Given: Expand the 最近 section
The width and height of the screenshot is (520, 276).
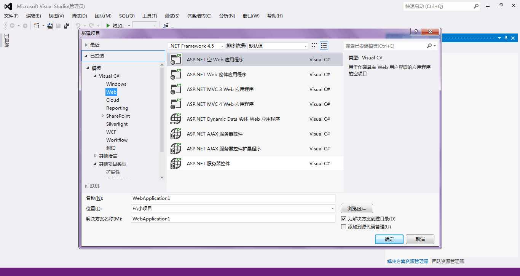Looking at the screenshot, I should tap(86, 45).
